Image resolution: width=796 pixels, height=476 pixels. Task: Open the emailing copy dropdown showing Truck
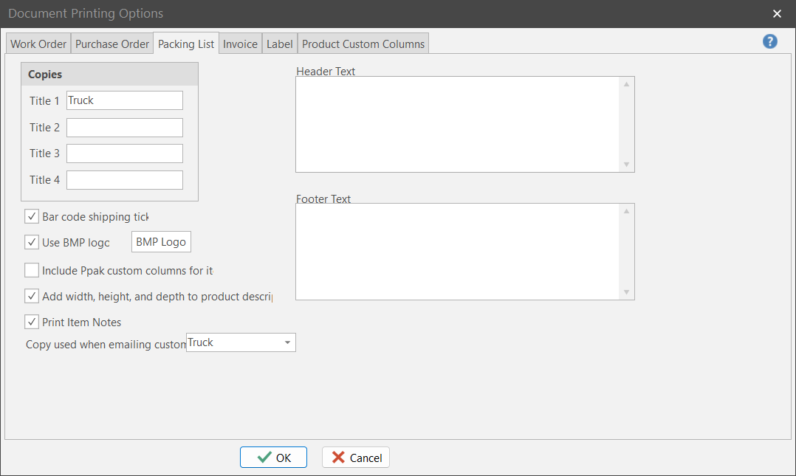(287, 342)
